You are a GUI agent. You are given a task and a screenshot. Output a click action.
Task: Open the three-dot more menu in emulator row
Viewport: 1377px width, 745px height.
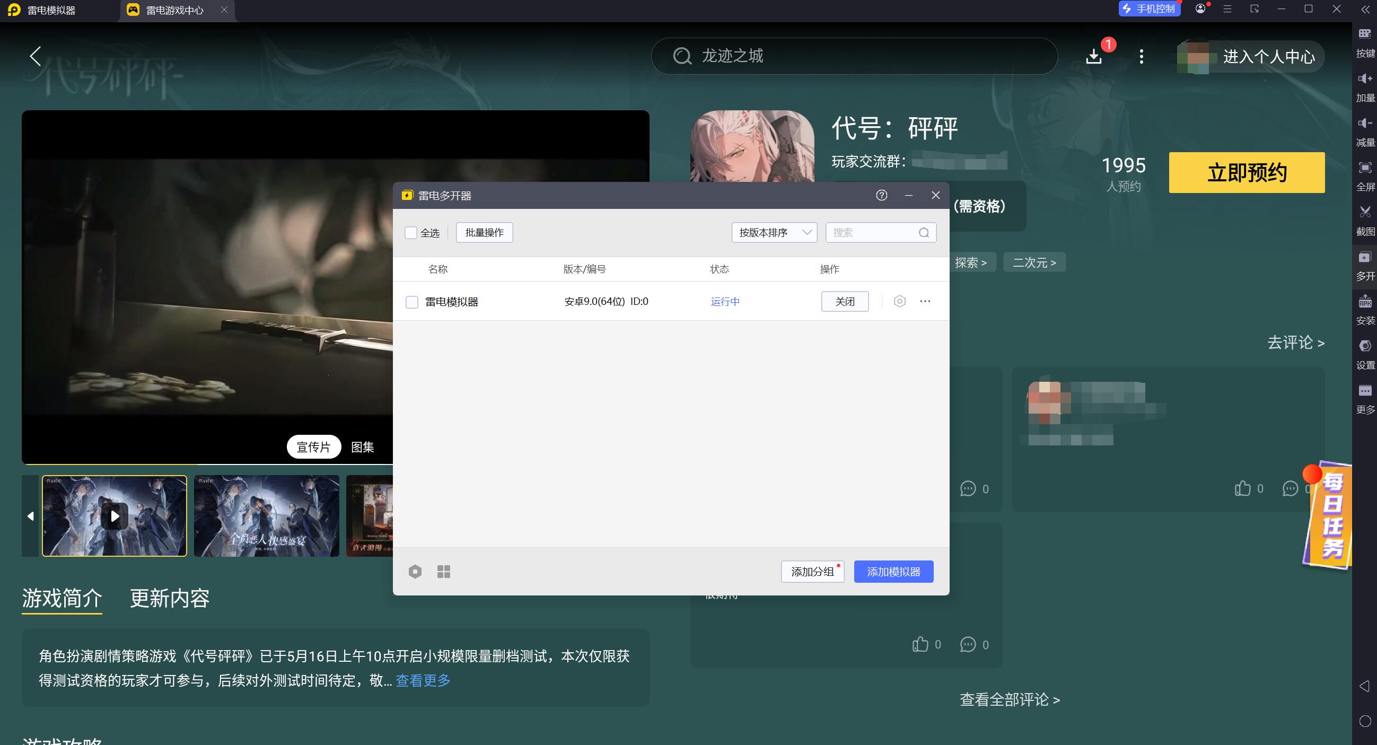click(x=925, y=301)
